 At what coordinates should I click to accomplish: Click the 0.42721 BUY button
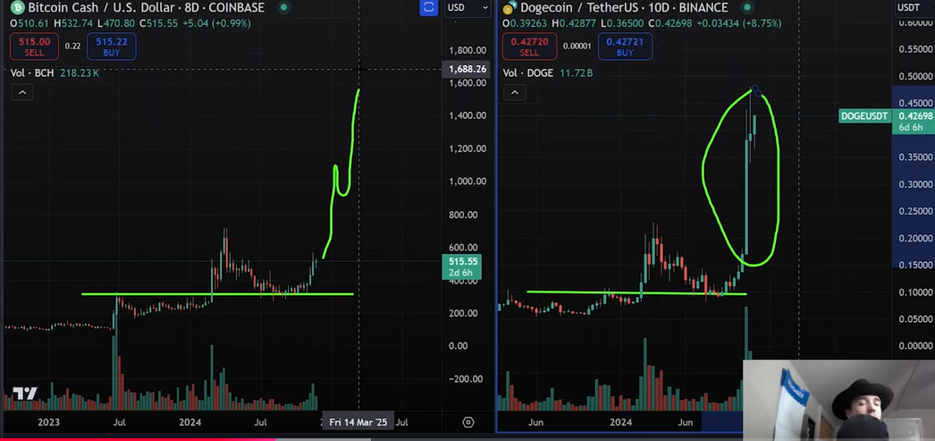click(x=625, y=47)
